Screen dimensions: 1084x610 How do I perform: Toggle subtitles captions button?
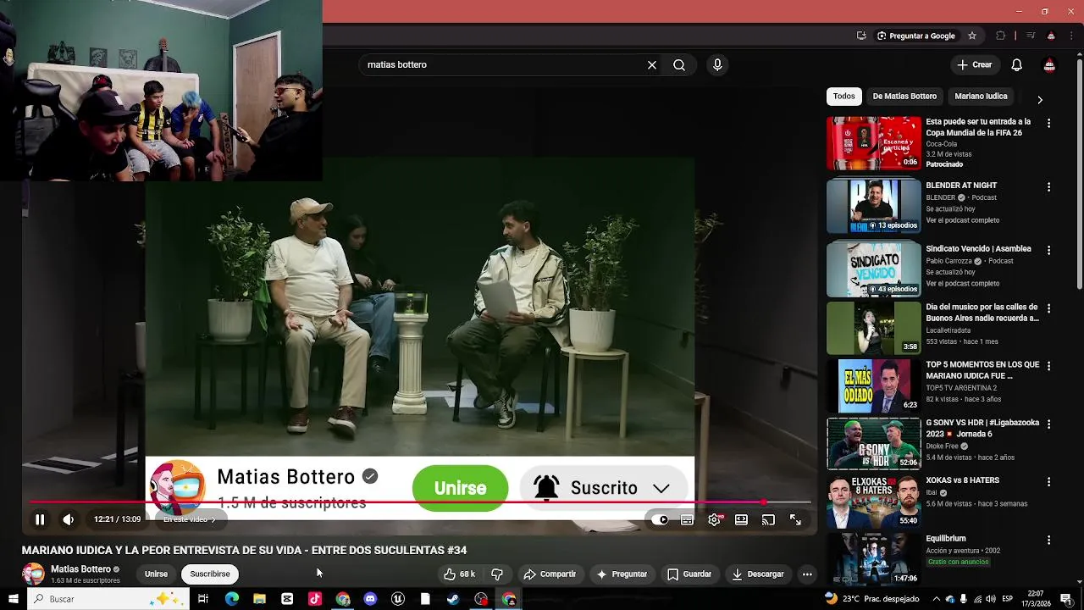pyautogui.click(x=687, y=519)
